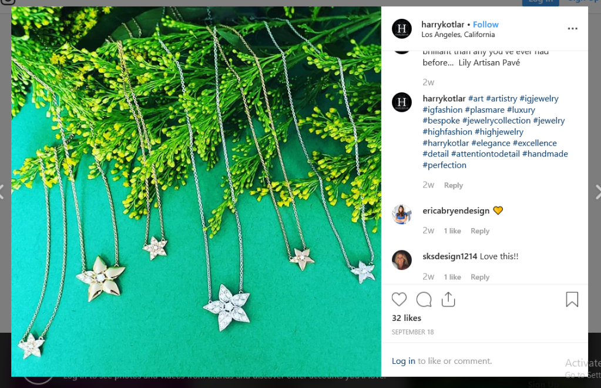
Task: Reply to ericabryendesign comment
Action: pyautogui.click(x=480, y=231)
